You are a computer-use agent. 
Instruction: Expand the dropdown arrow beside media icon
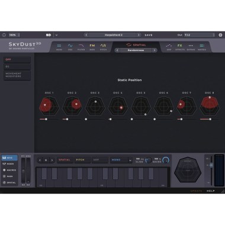(x=56, y=35)
